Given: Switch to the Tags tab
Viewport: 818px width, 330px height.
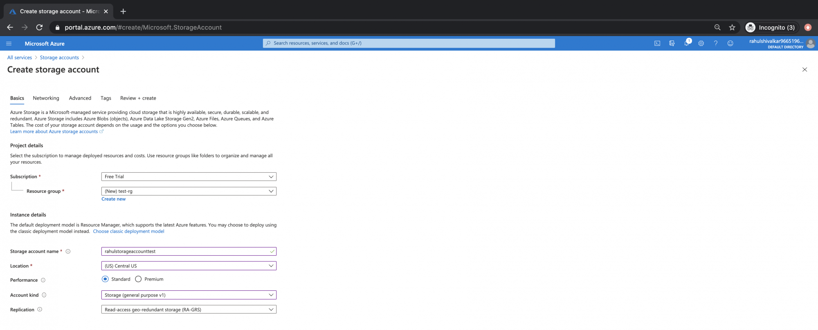Looking at the screenshot, I should tap(106, 98).
